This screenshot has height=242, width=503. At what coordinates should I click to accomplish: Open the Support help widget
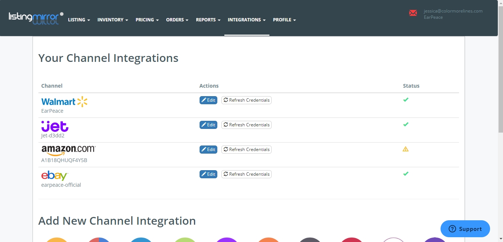(x=465, y=229)
